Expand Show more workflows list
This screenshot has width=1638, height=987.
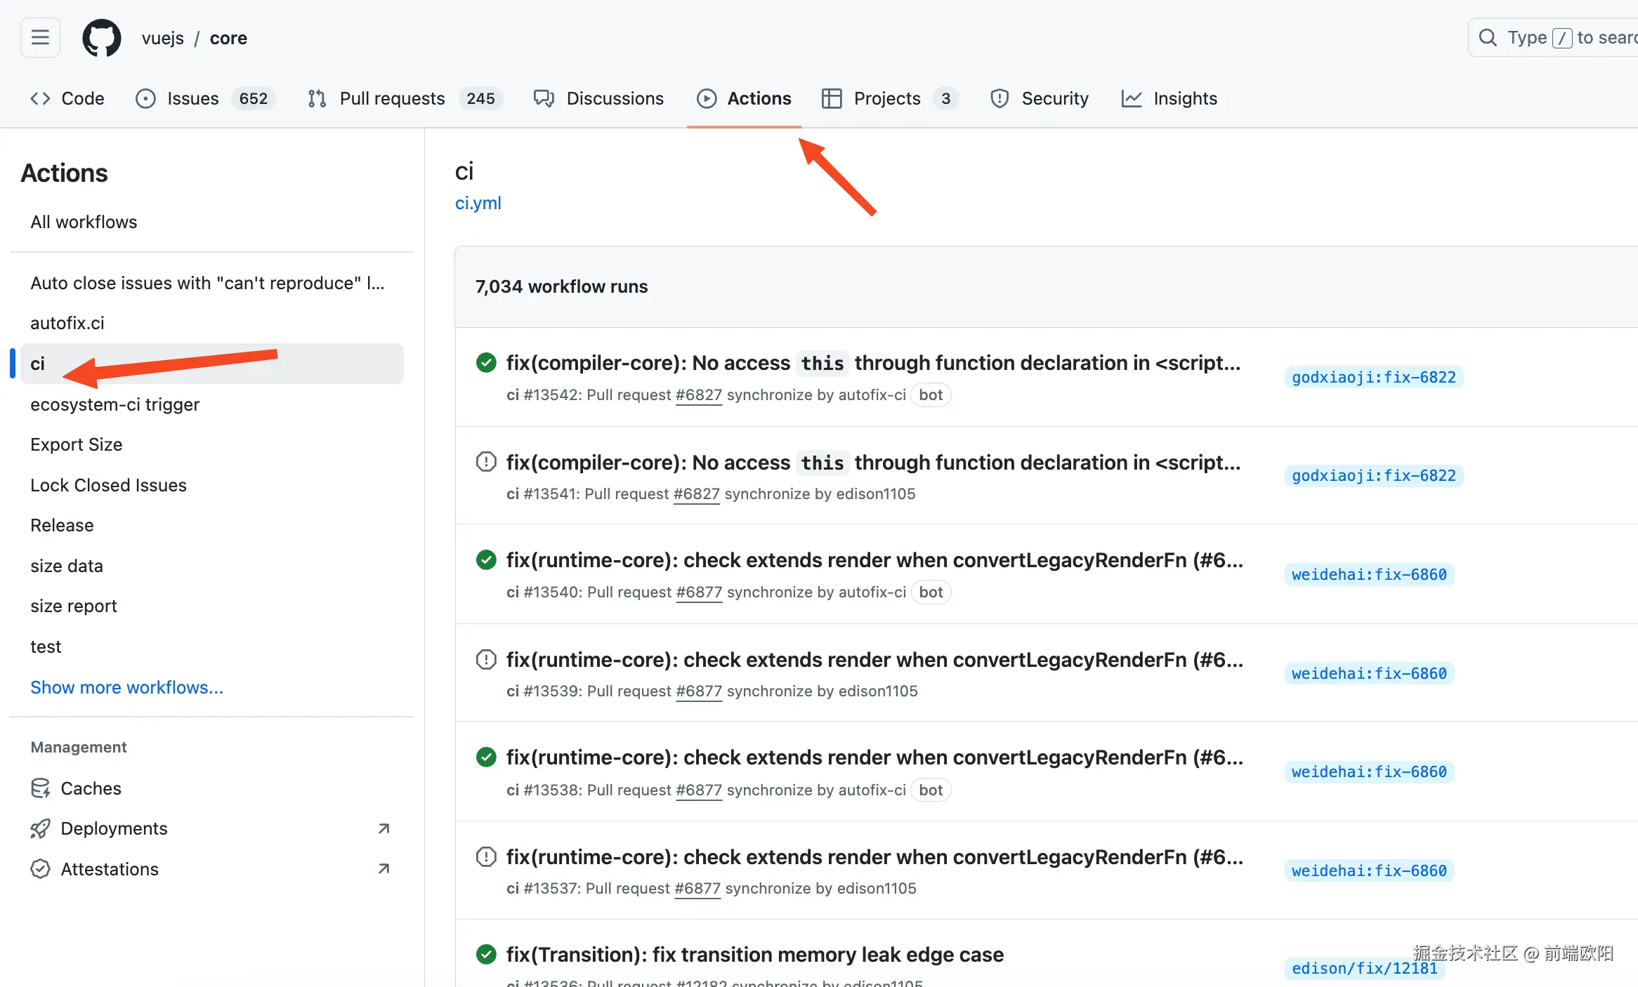click(126, 687)
